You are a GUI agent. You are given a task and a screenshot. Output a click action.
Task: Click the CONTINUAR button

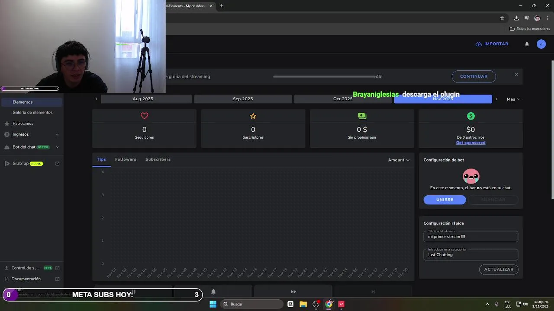pos(473,76)
